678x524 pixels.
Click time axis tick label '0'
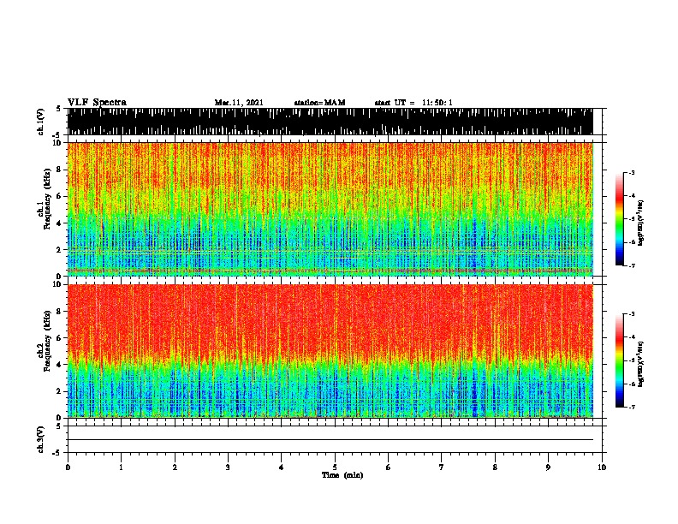click(x=68, y=467)
